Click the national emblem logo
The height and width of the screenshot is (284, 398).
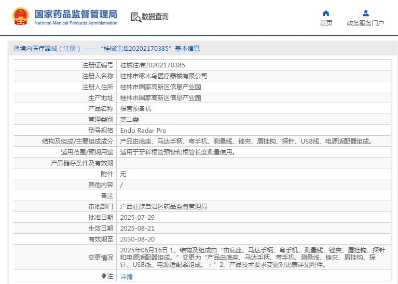[x=21, y=17]
